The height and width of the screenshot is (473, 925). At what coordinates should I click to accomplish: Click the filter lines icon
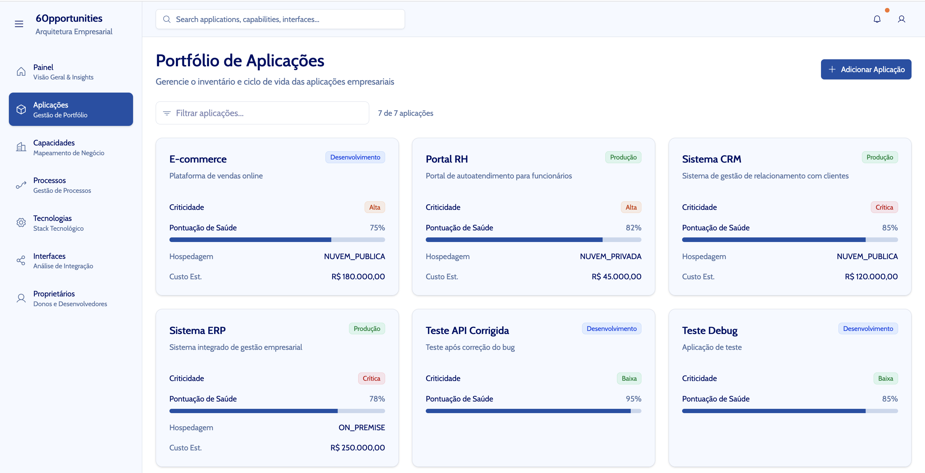[167, 113]
